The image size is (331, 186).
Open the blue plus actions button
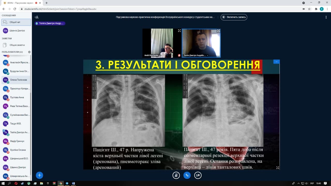coord(39,175)
